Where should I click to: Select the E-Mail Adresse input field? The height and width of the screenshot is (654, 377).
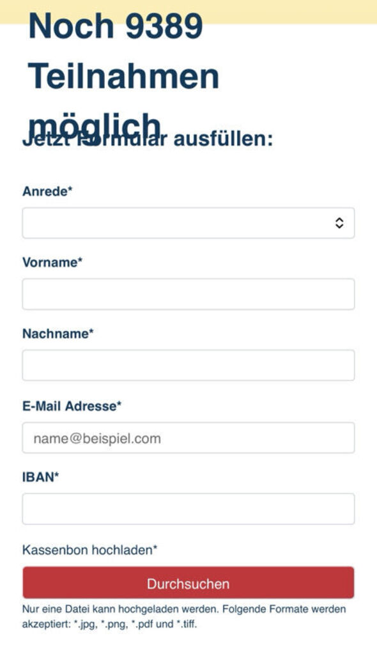[x=188, y=437]
